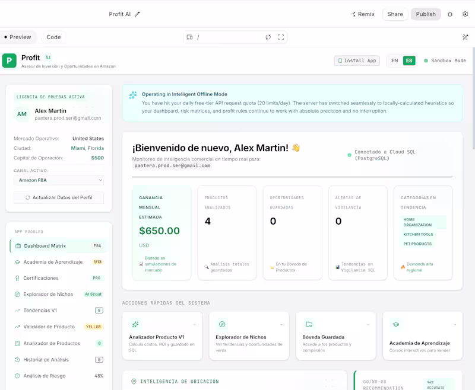The height and width of the screenshot is (390, 475).
Task: Reload the preview with refresh icon
Action: point(268,37)
